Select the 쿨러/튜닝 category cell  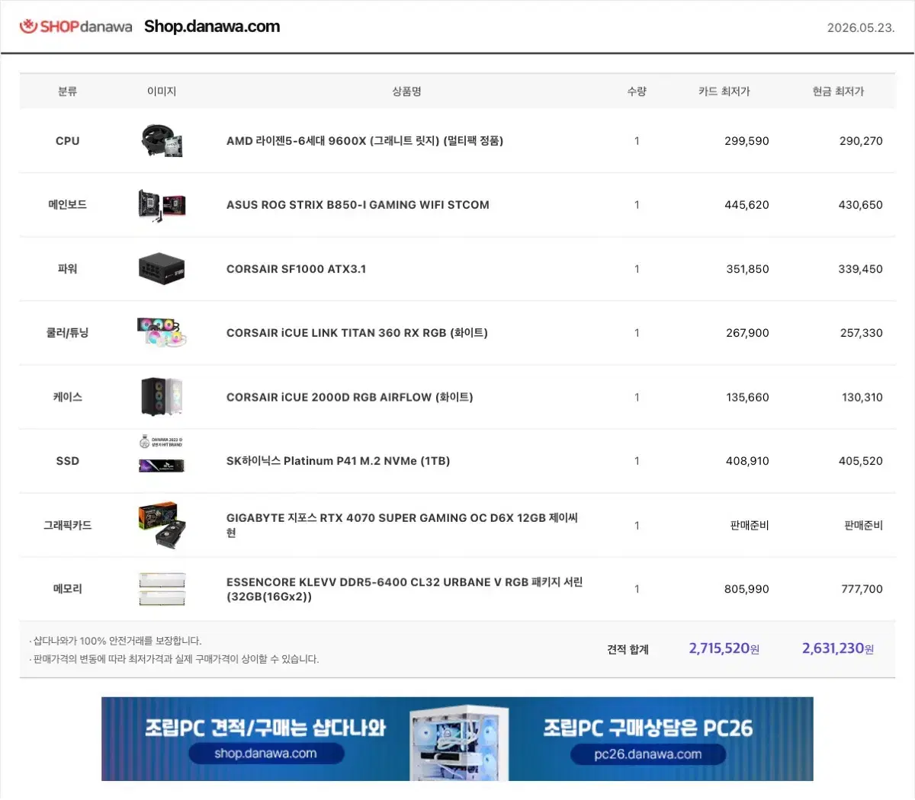(67, 333)
